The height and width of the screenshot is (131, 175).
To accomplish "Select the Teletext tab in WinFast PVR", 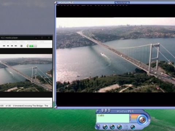I will [122, 3].
